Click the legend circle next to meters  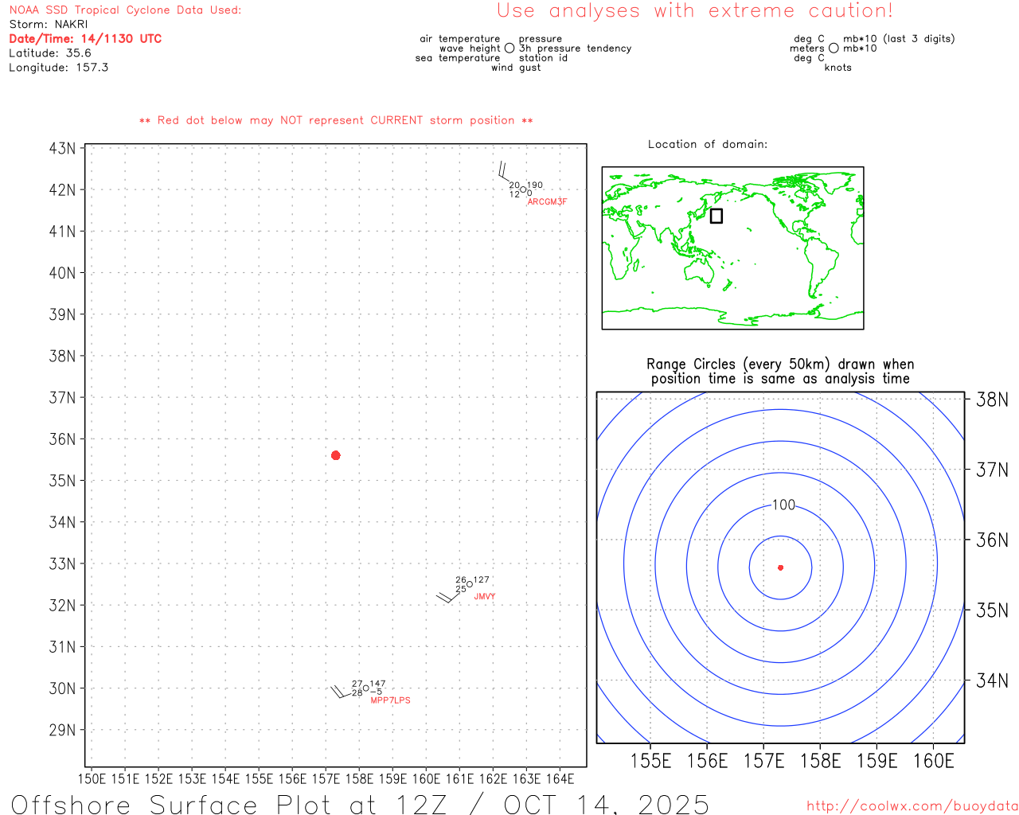click(834, 49)
